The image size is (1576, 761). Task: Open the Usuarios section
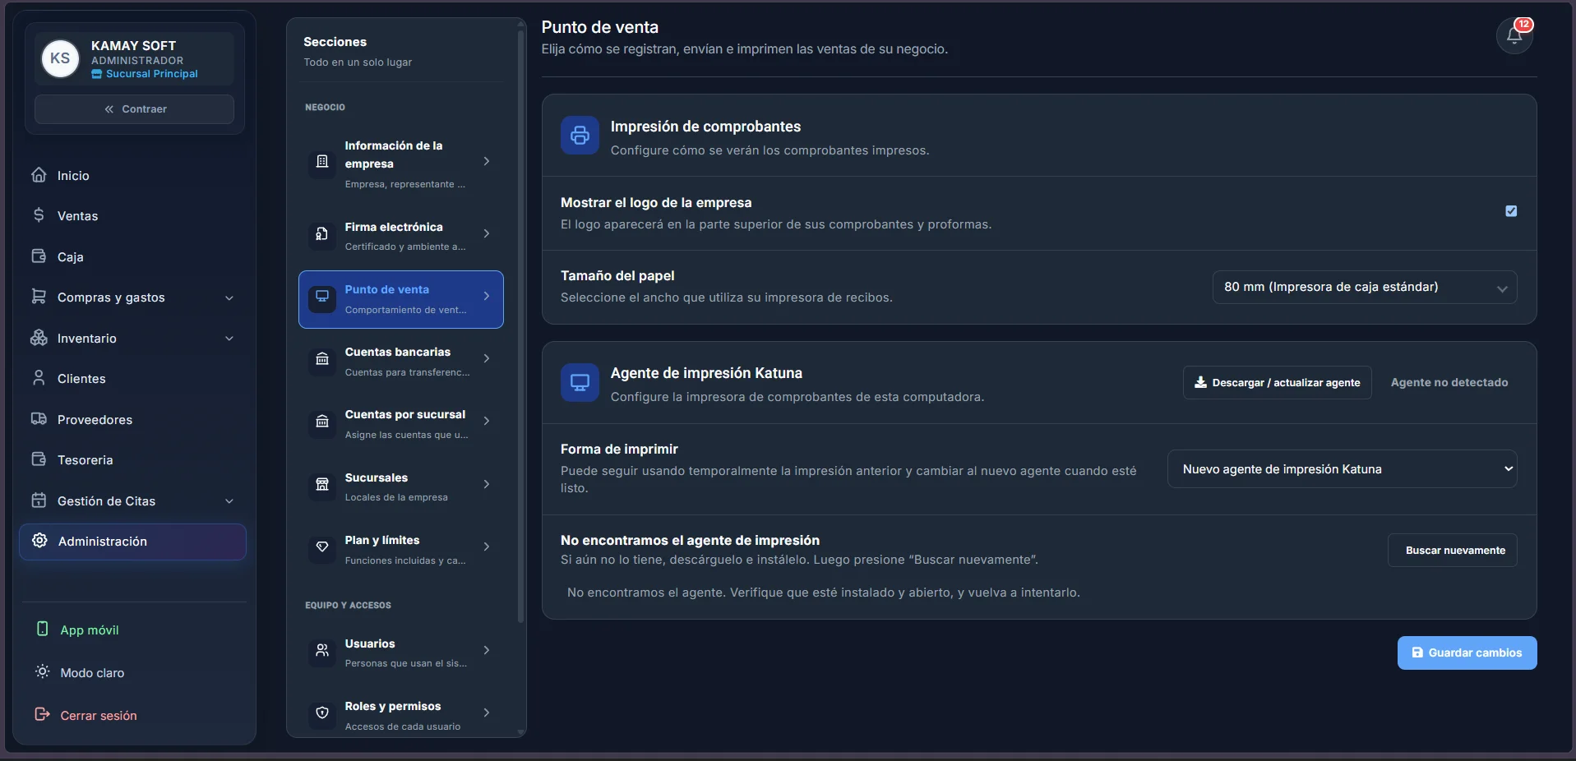401,653
